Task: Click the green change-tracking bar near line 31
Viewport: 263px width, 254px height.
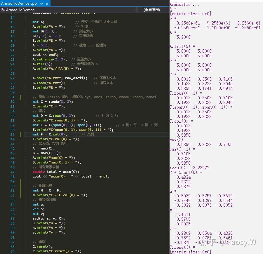Action: pos(20,97)
